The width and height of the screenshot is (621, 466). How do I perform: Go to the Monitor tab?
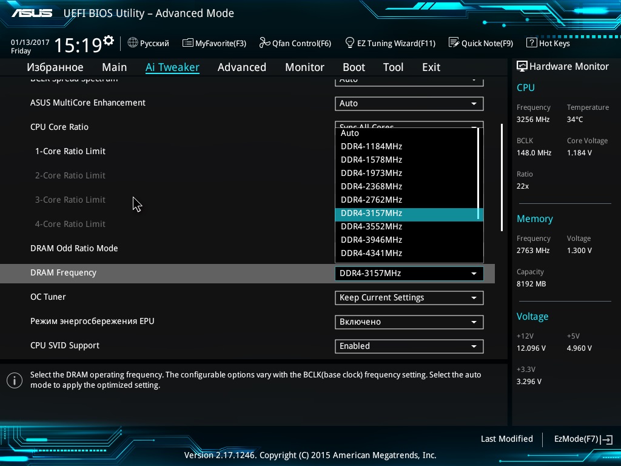(x=304, y=67)
